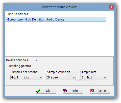Click the Device channels value 2
This screenshot has width=121, height=103.
click(x=37, y=60)
